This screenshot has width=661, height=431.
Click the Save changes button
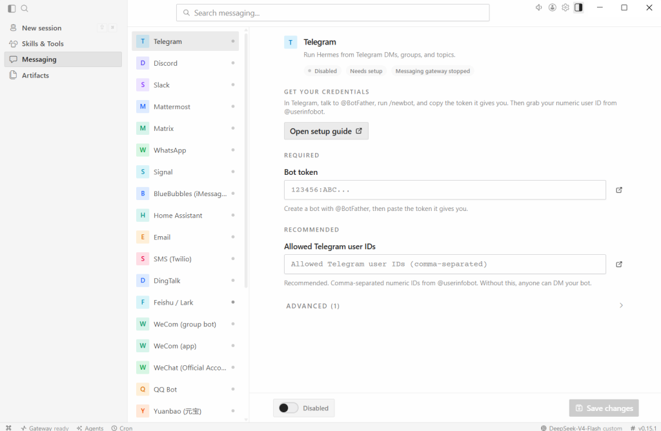pos(604,408)
